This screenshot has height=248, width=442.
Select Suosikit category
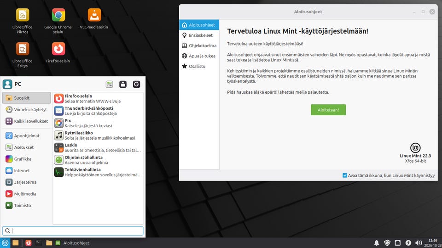coord(27,98)
